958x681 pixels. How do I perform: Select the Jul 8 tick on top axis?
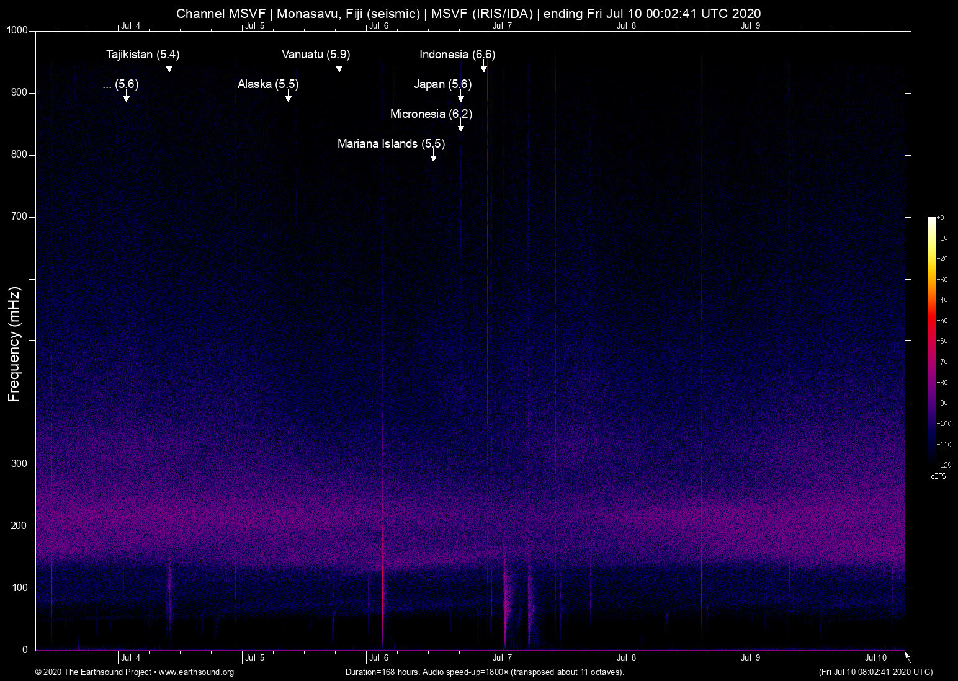[x=626, y=26]
